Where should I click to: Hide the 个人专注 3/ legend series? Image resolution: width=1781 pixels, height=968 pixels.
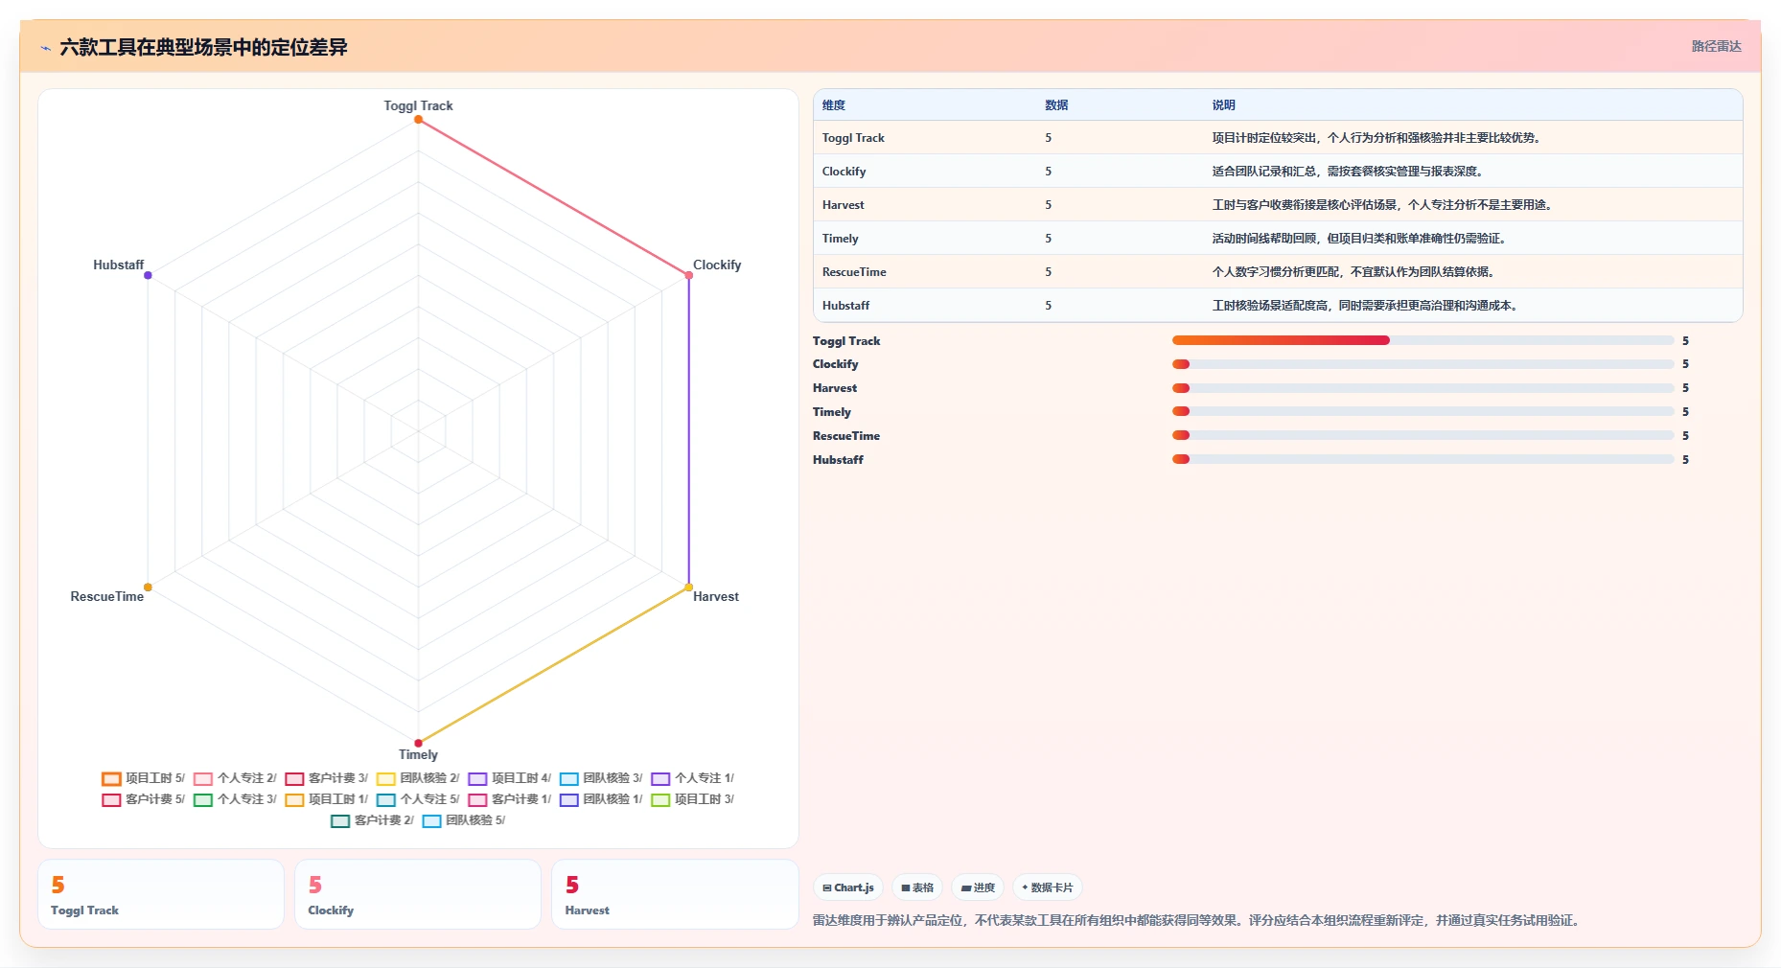[x=235, y=799]
